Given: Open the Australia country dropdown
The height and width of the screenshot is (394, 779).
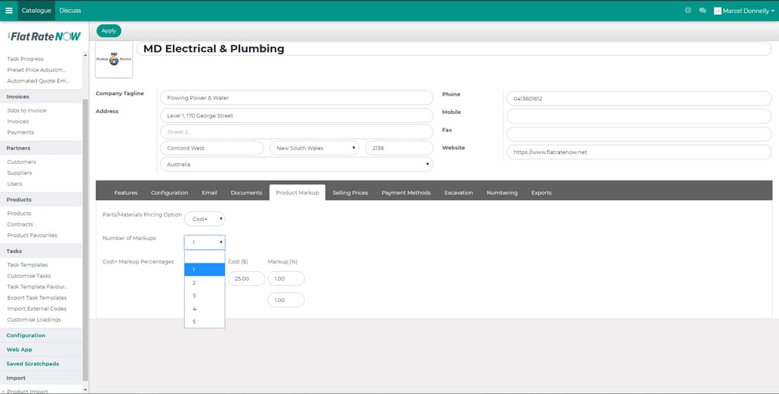Looking at the screenshot, I should (296, 165).
